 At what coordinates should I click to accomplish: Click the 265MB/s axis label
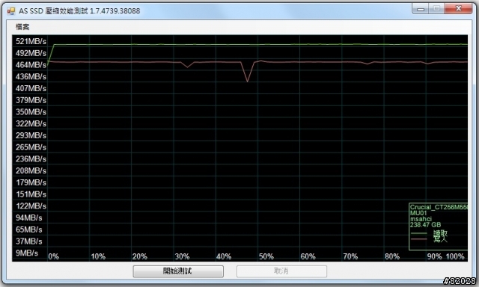coord(31,147)
